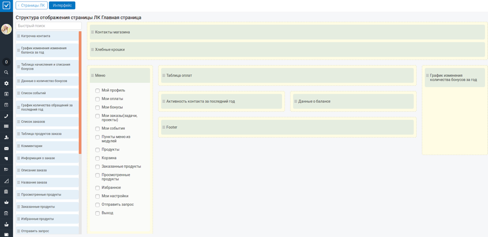Select the Таблица продуктов заказа item
488x237 pixels.
pyautogui.click(x=47, y=134)
